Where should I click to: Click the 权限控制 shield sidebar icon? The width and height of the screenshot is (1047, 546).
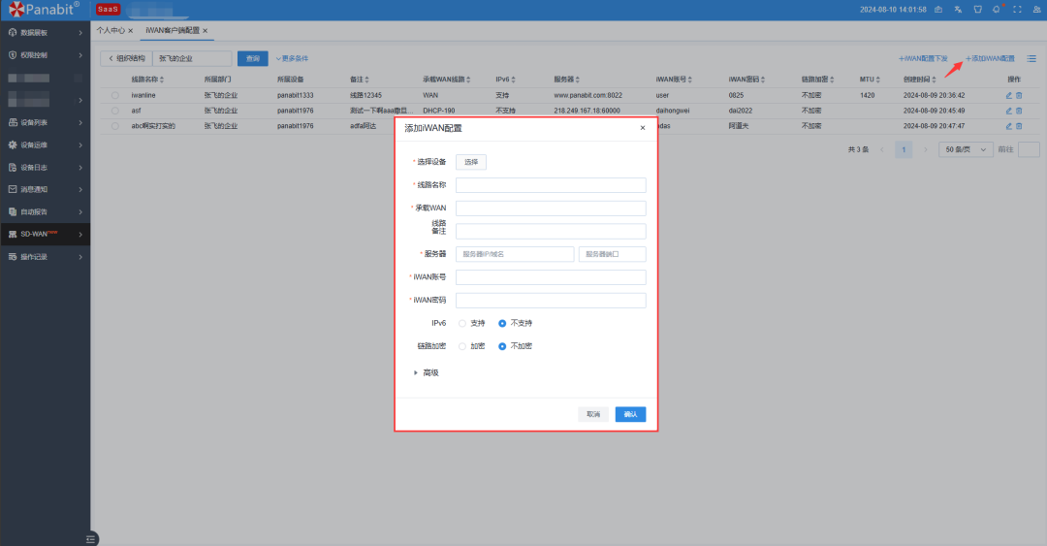coord(12,55)
